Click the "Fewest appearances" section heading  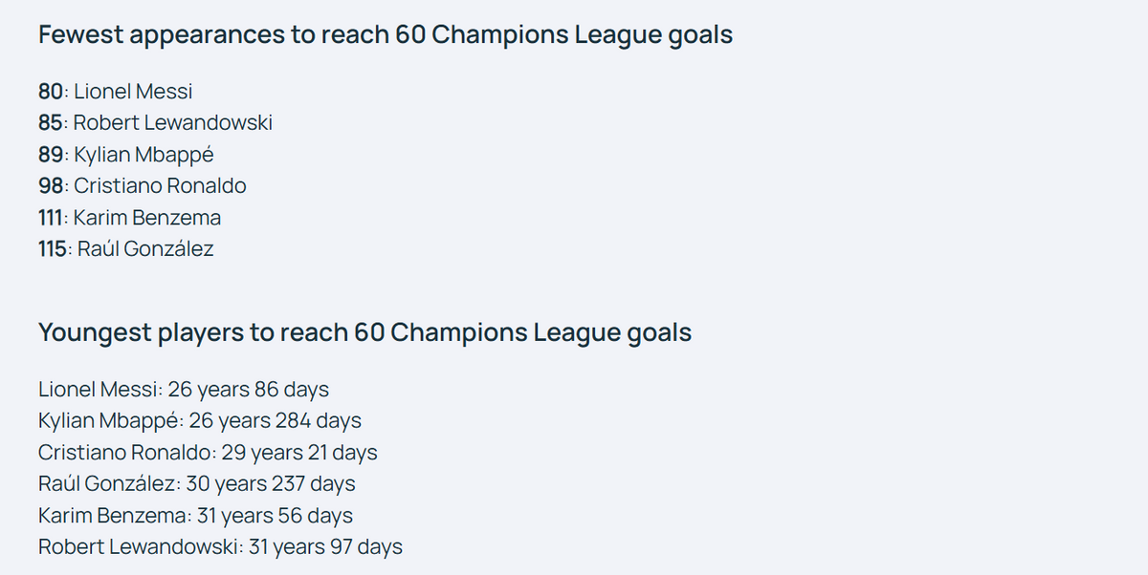click(385, 35)
